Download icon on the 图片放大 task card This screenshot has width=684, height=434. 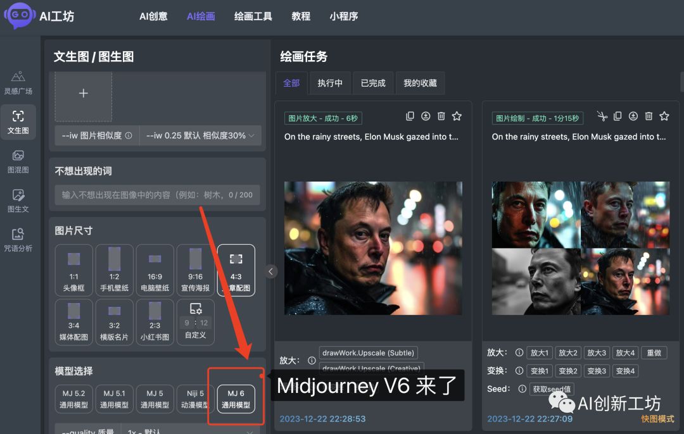click(426, 116)
